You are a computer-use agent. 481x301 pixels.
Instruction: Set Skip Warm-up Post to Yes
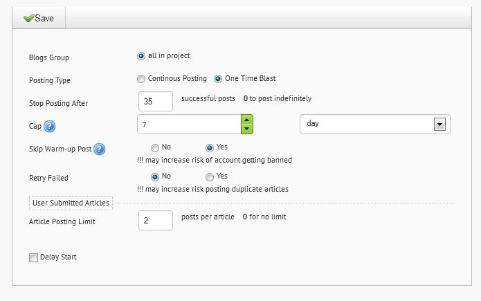(210, 148)
